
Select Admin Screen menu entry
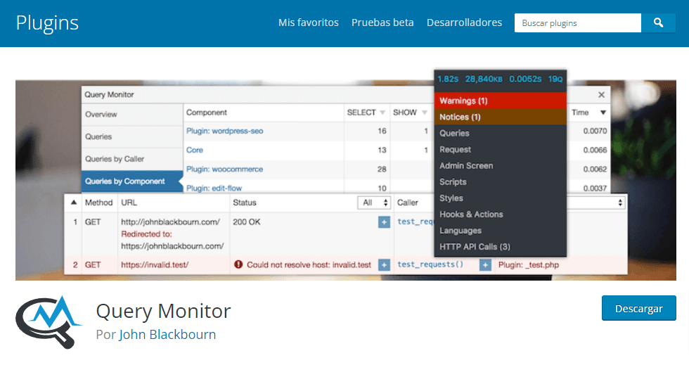pyautogui.click(x=466, y=166)
